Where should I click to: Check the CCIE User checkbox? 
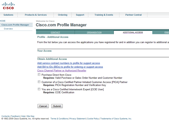coord(39,89)
